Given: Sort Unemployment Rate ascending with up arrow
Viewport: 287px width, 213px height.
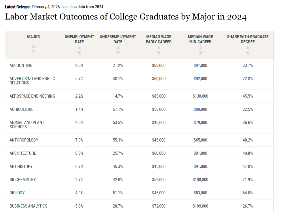Looking at the screenshot, I should pos(79,47).
